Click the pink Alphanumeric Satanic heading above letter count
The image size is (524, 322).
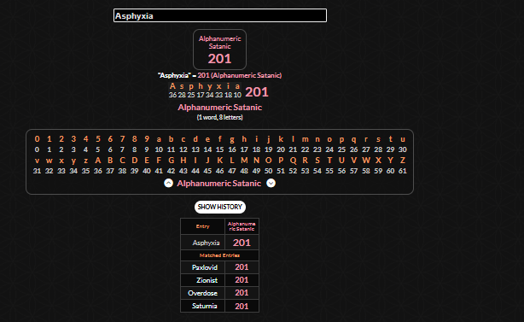click(x=219, y=108)
